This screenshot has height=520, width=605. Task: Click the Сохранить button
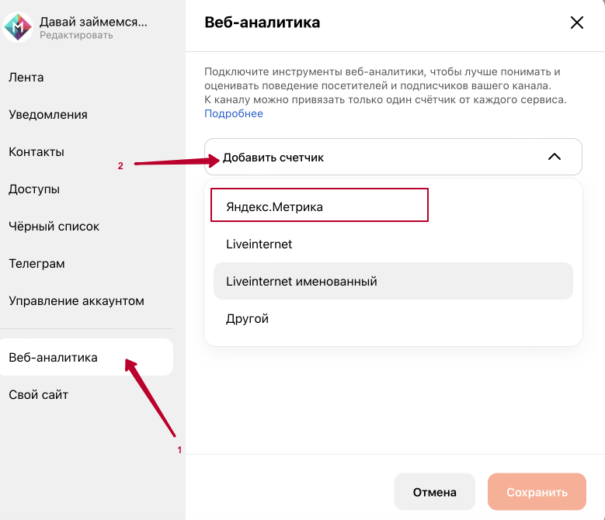(x=537, y=492)
